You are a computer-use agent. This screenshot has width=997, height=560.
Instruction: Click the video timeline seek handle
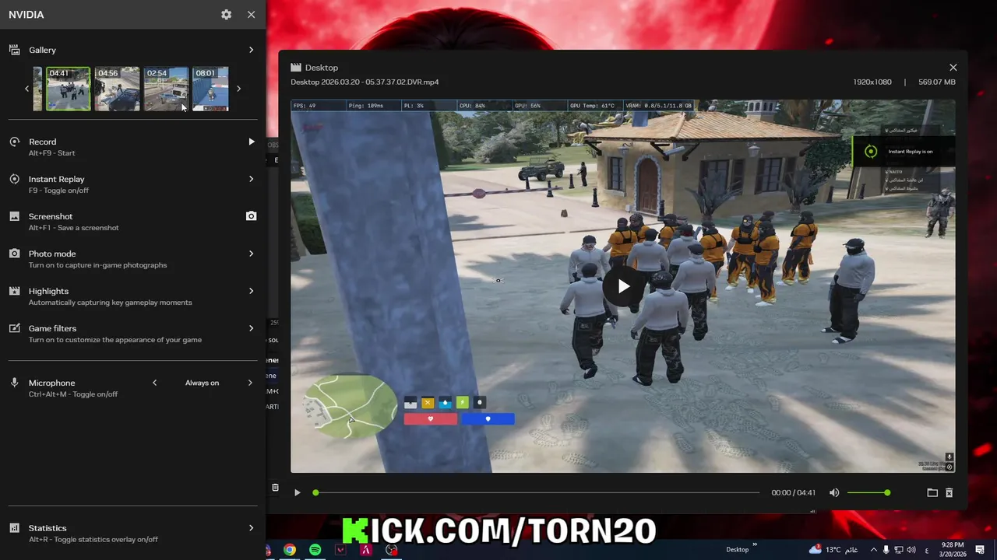[x=315, y=492]
